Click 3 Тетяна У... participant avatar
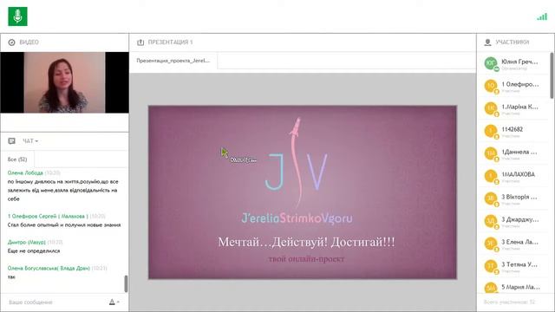555x312 pixels. click(491, 266)
